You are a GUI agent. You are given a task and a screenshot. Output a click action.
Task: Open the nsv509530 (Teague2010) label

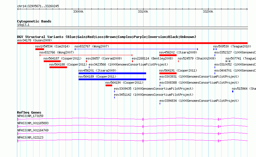coord(232,46)
